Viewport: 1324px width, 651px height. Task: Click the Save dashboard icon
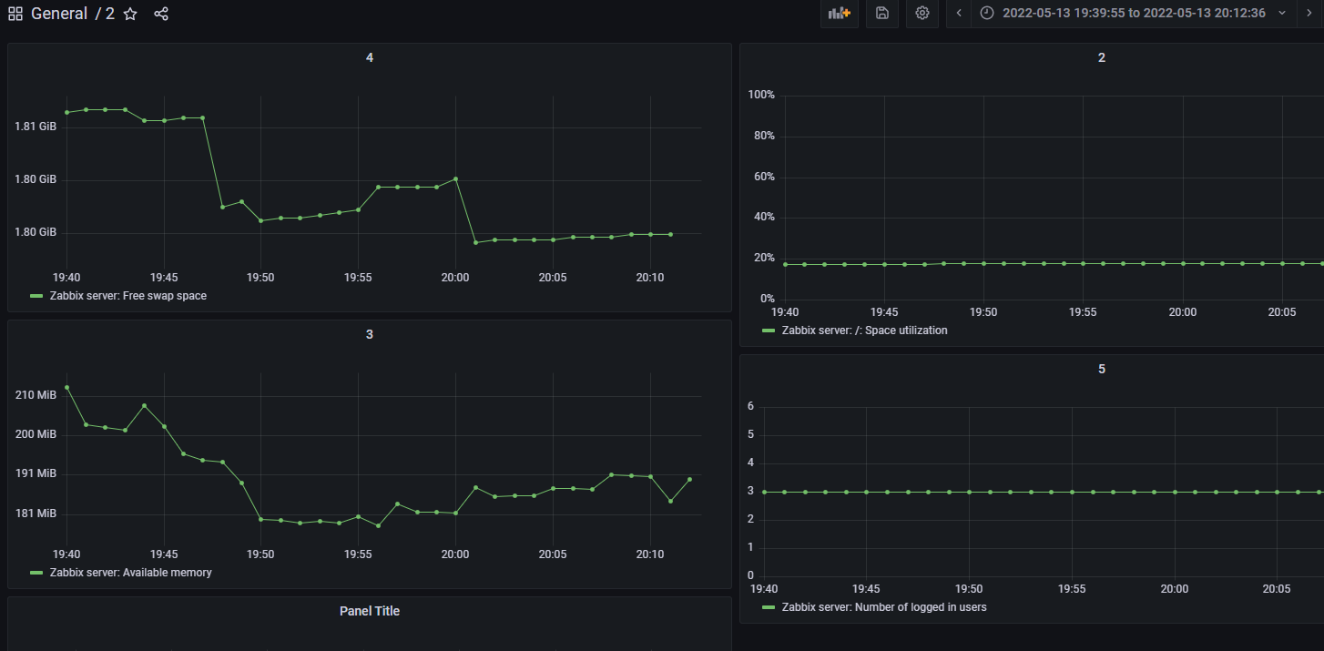pos(881,13)
